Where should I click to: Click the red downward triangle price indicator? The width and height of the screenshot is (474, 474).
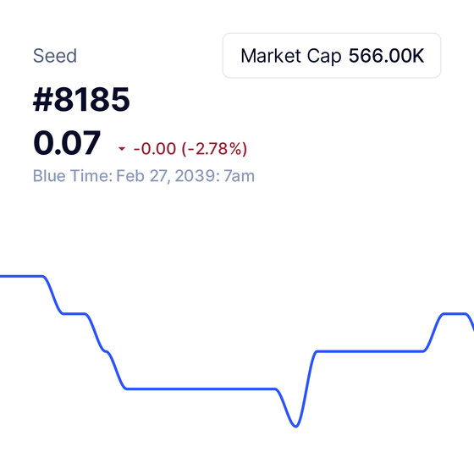point(122,149)
